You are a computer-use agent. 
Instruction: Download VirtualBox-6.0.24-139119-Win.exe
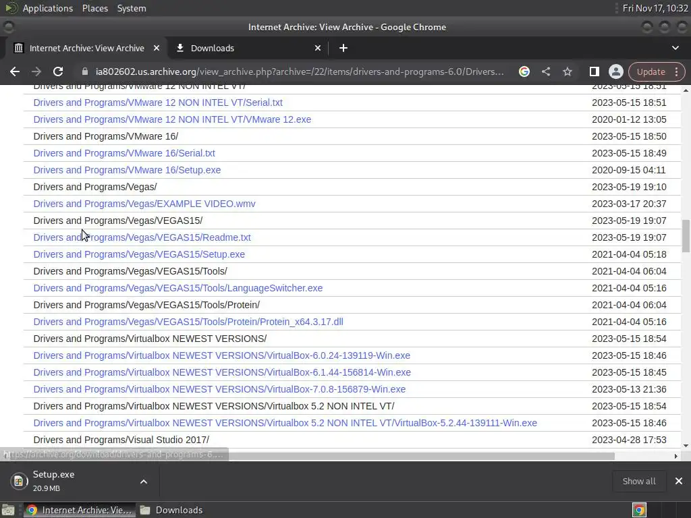coord(221,355)
